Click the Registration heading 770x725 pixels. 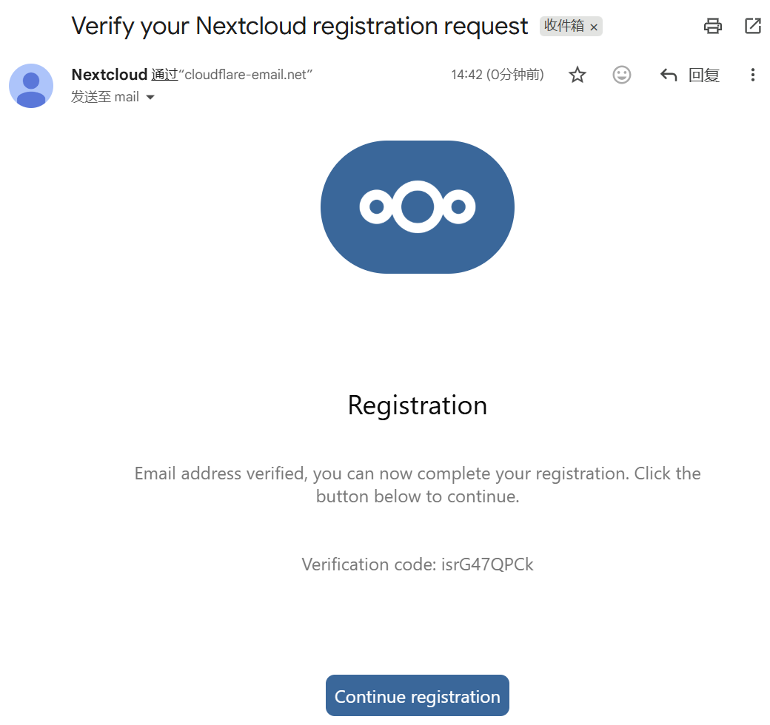(x=418, y=405)
